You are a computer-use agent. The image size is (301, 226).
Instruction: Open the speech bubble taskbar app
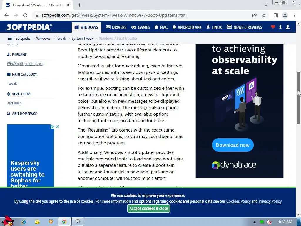[x=78, y=222]
